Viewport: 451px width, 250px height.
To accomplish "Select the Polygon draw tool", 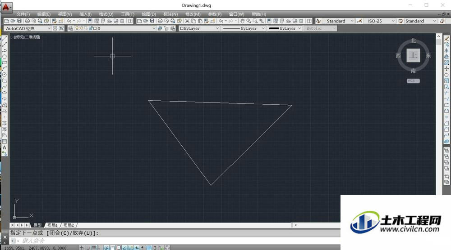I will coord(5,56).
